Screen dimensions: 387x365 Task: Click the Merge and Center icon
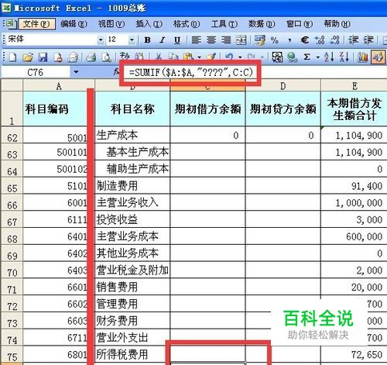click(241, 40)
